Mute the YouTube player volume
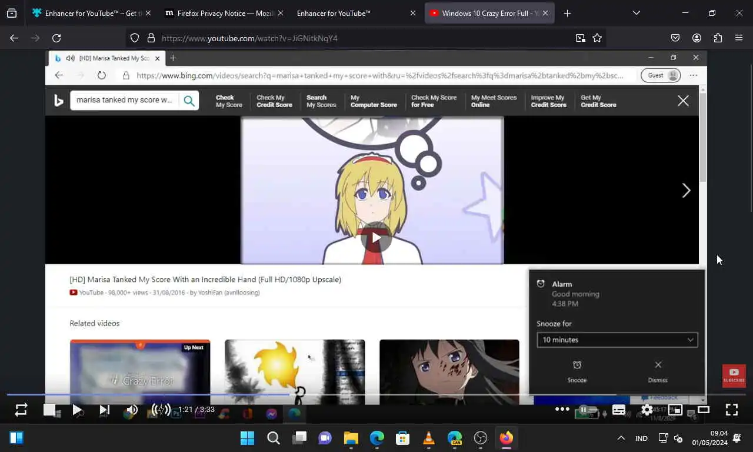Image resolution: width=753 pixels, height=452 pixels. pos(132,410)
